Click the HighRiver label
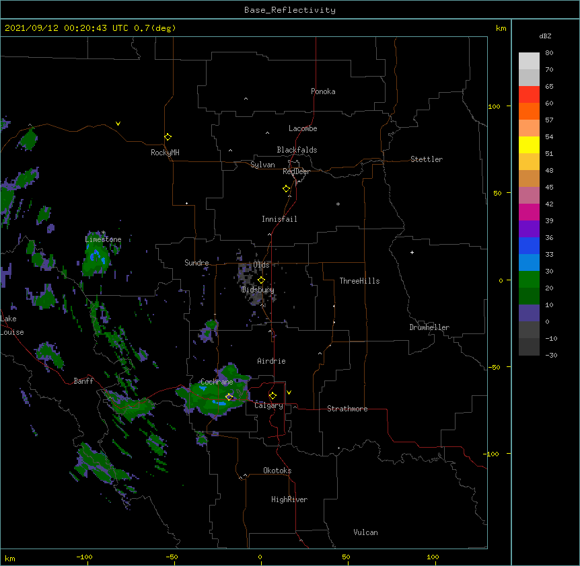The height and width of the screenshot is (566, 580). [289, 499]
